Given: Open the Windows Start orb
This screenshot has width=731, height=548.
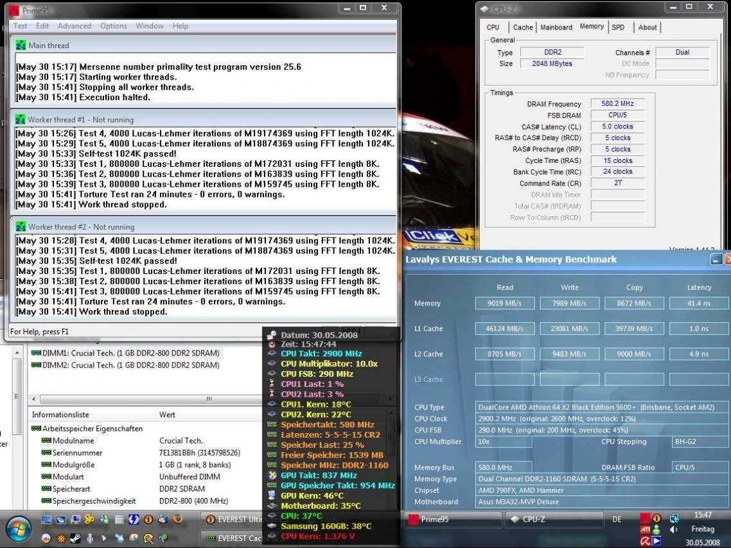Looking at the screenshot, I should tap(19, 529).
